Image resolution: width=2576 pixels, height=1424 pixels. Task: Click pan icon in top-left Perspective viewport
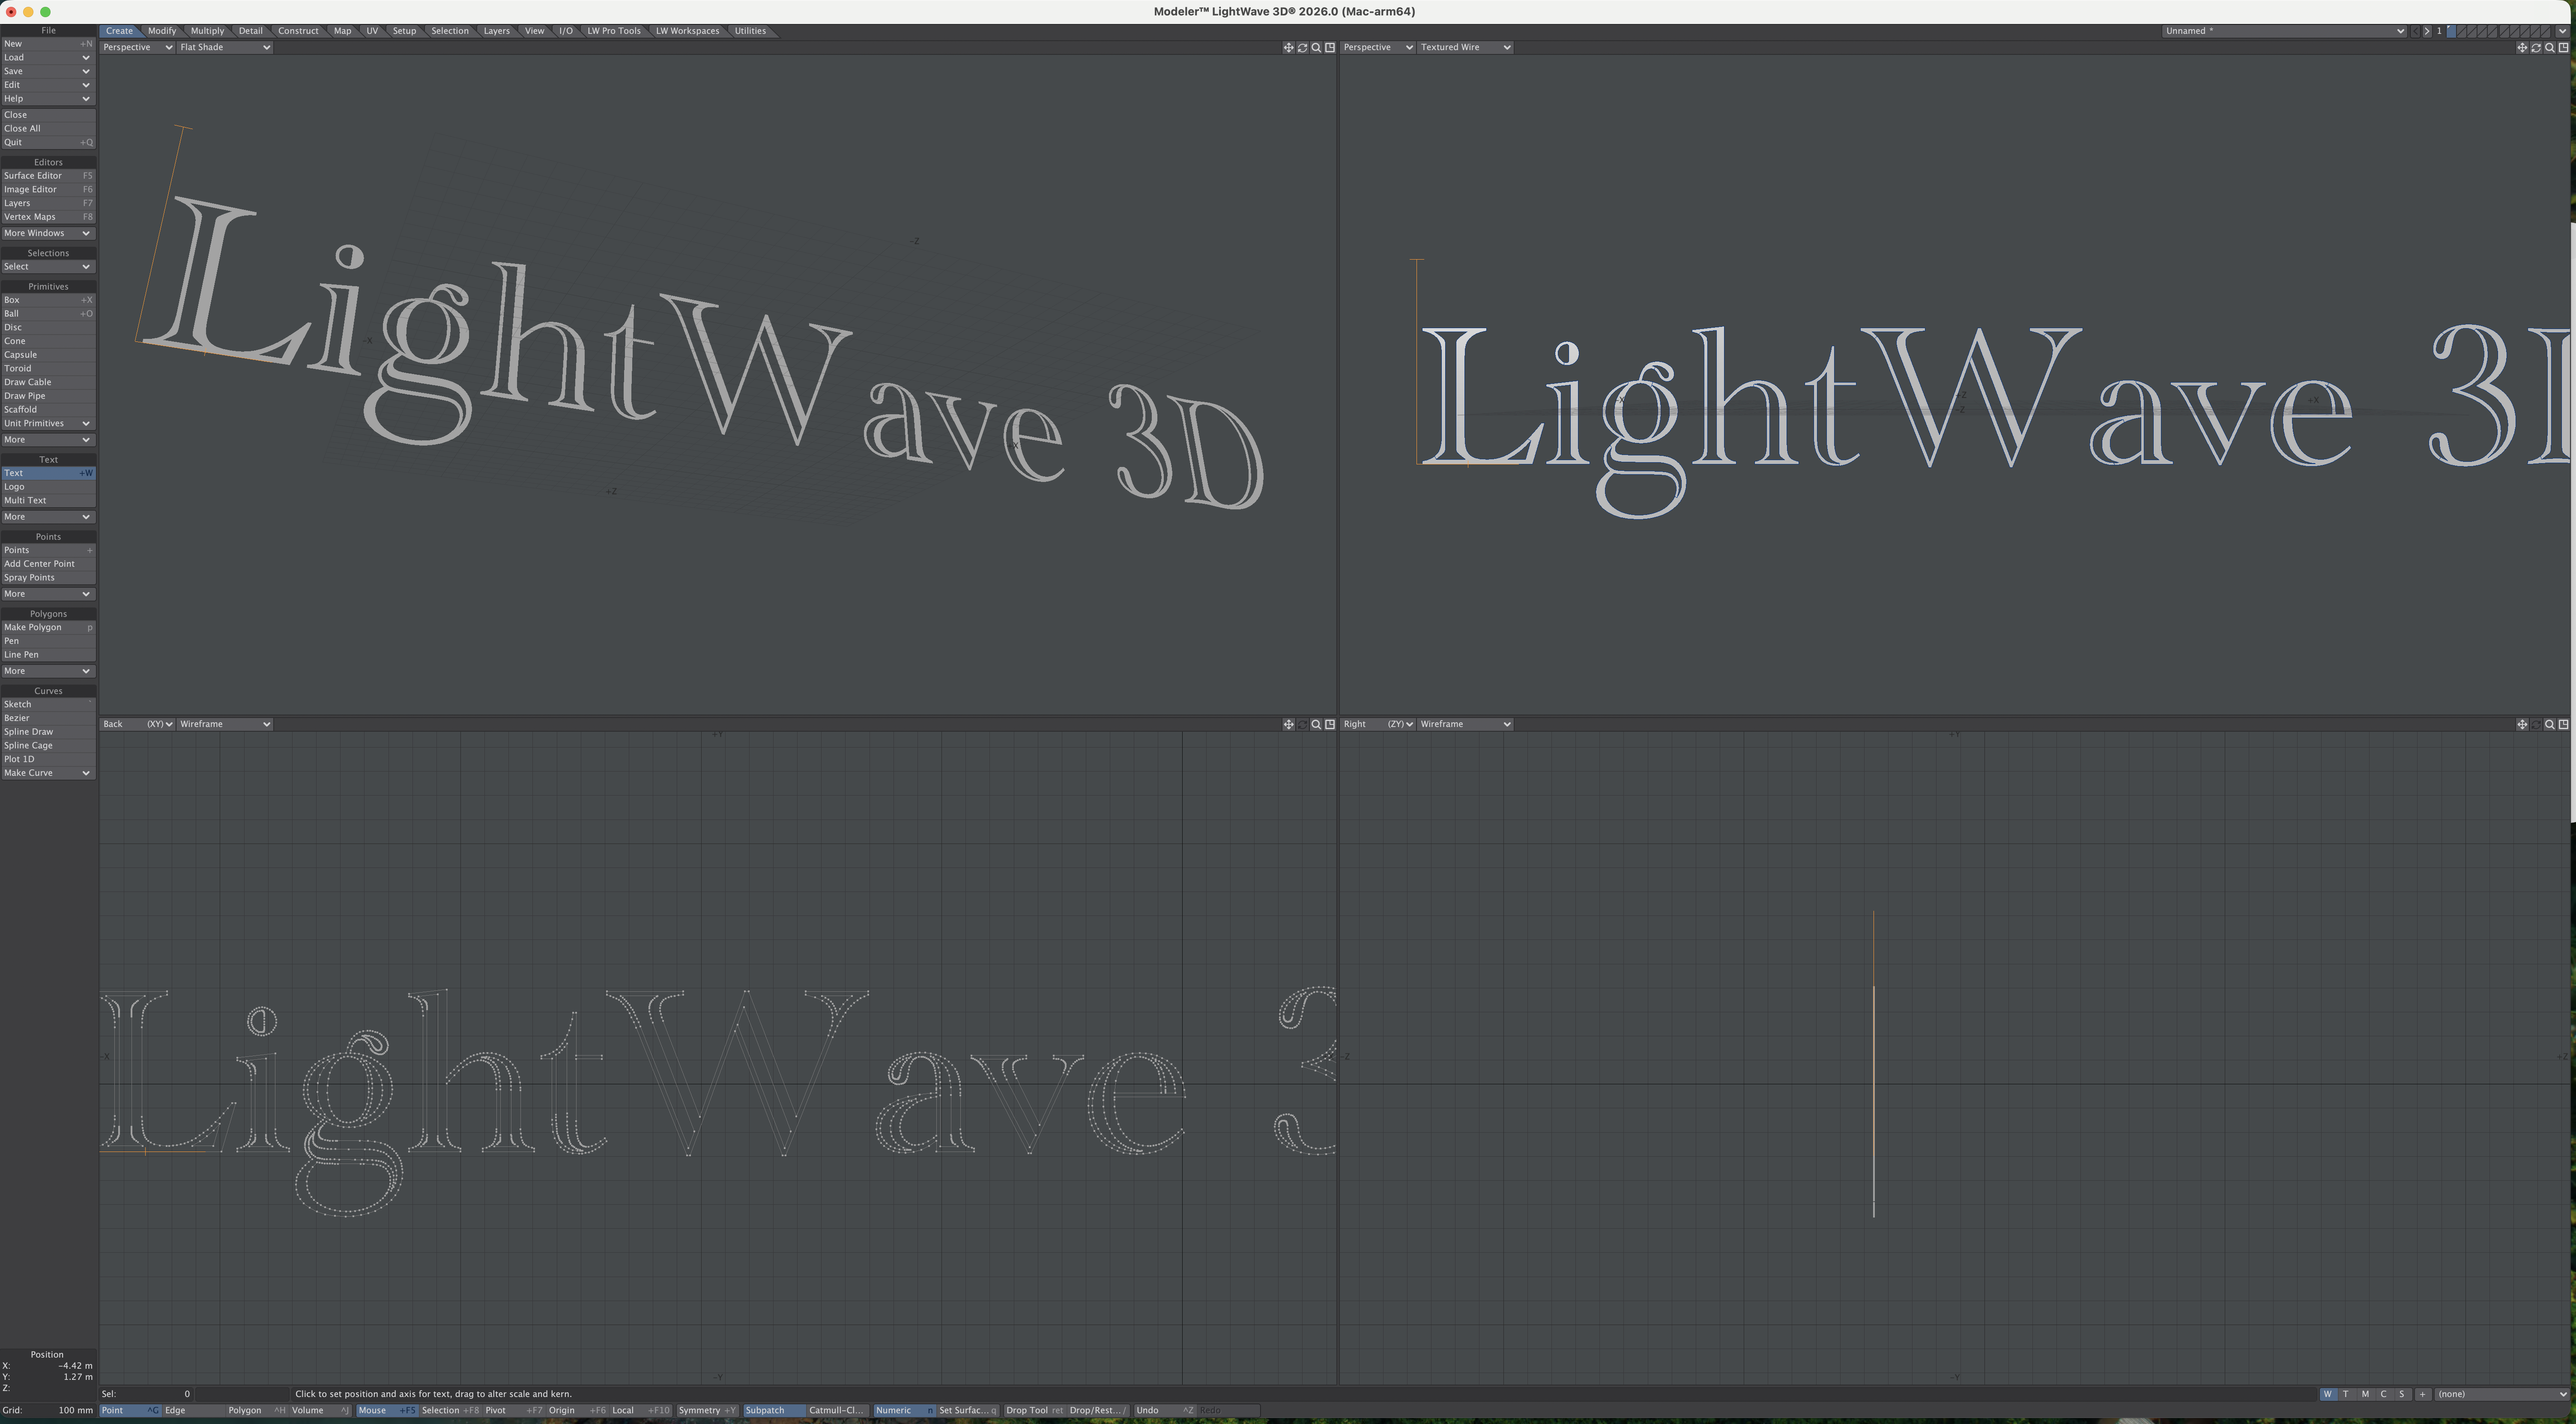pyautogui.click(x=1288, y=47)
